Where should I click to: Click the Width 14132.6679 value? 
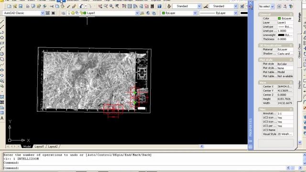(285, 103)
